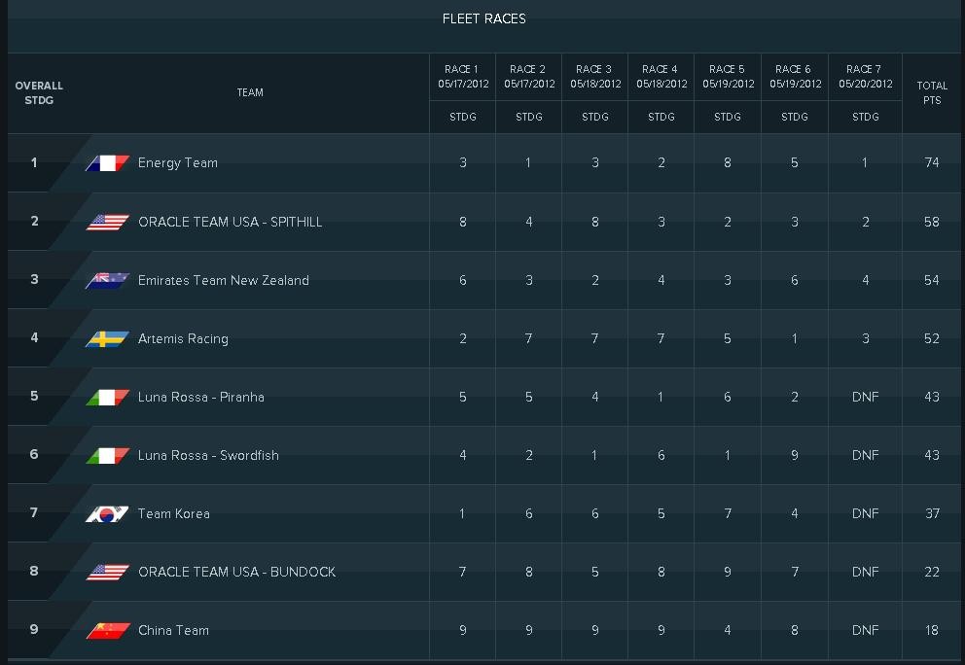
Task: Open the Emirates Team New Zealand link
Action: (224, 280)
